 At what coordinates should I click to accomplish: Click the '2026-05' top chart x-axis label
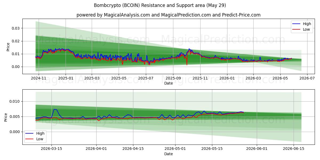[x=280, y=78]
